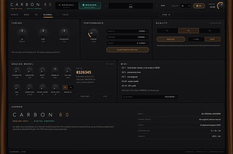Open the Velocity dropdown
The image size is (233, 154).
click(127, 31)
